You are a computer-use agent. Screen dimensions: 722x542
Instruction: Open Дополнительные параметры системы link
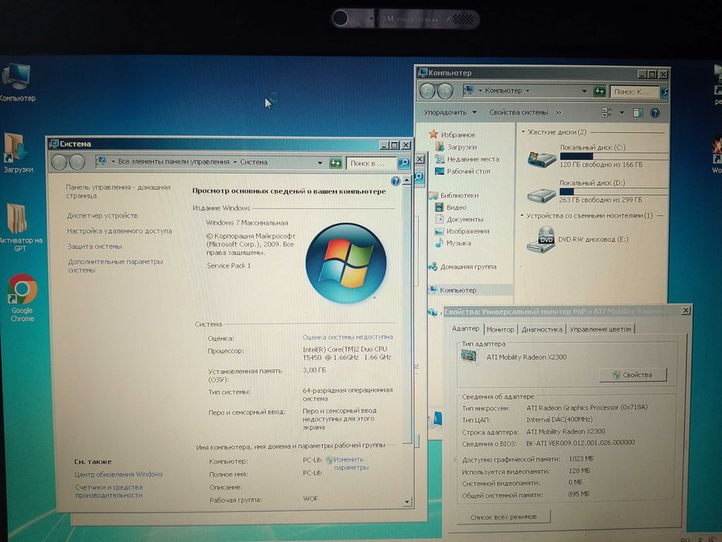[x=115, y=266]
